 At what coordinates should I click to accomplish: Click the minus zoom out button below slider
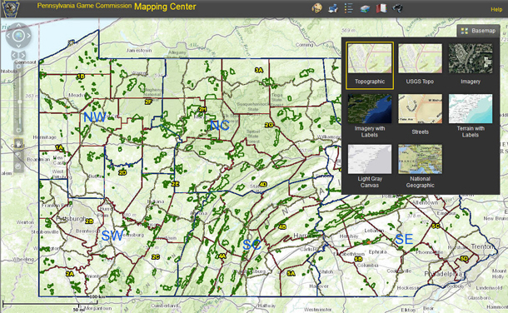(19, 130)
